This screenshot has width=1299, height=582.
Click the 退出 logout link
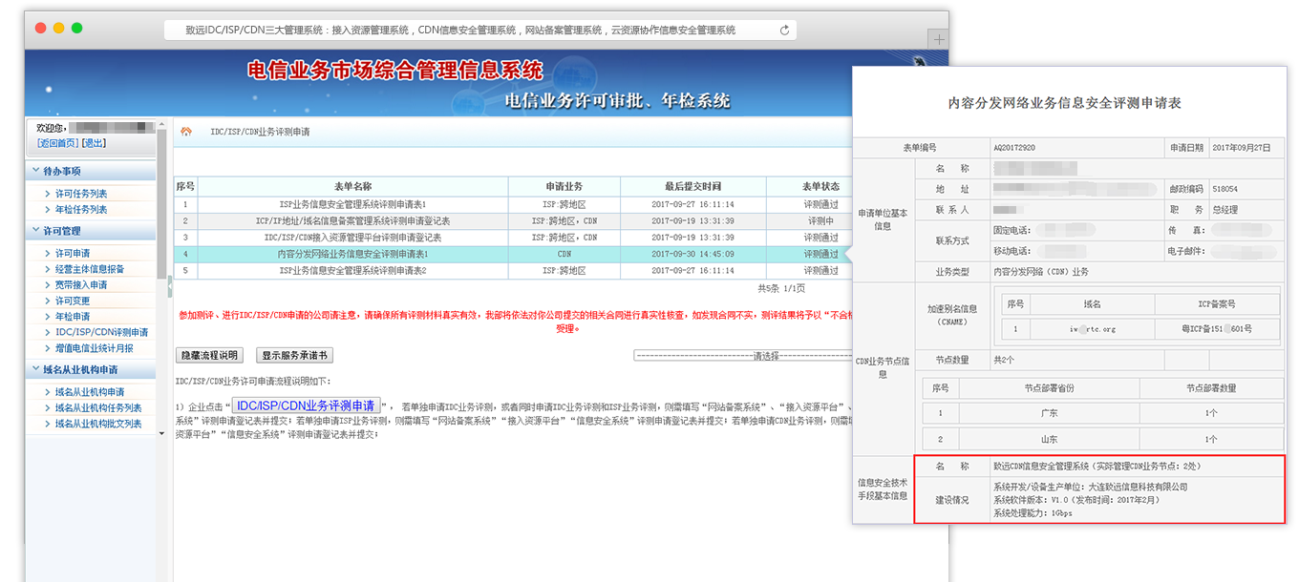(x=95, y=143)
